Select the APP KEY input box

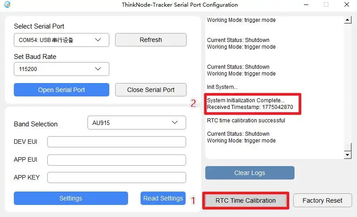click(x=116, y=177)
